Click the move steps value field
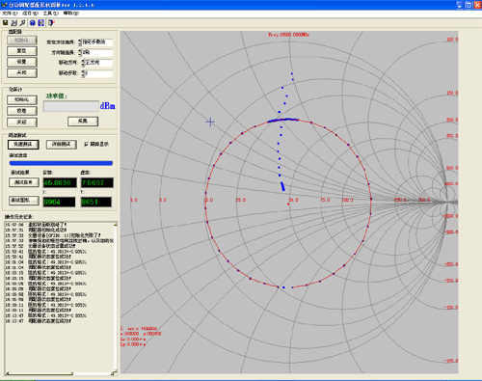 pyautogui.click(x=98, y=73)
